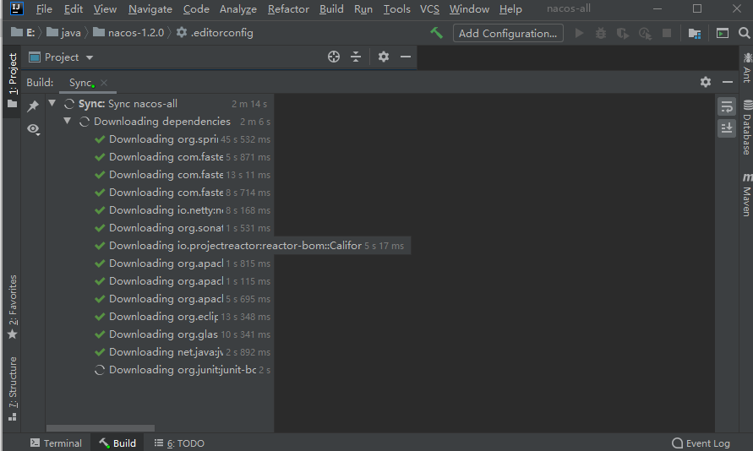
Task: Click the IntelliJ IDEA logo icon
Action: click(16, 8)
